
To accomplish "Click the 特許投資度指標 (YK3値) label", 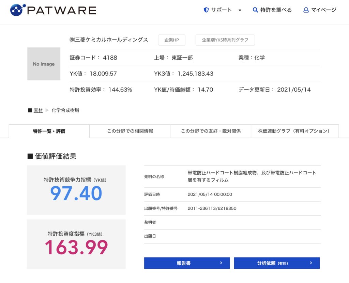I will (x=75, y=234).
